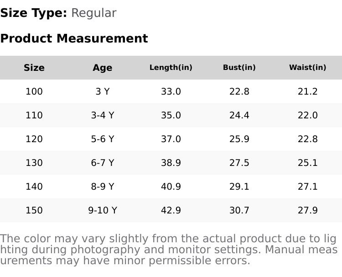The image size is (342, 277).
Task: Select the size 140 cell
Action: [x=34, y=186]
